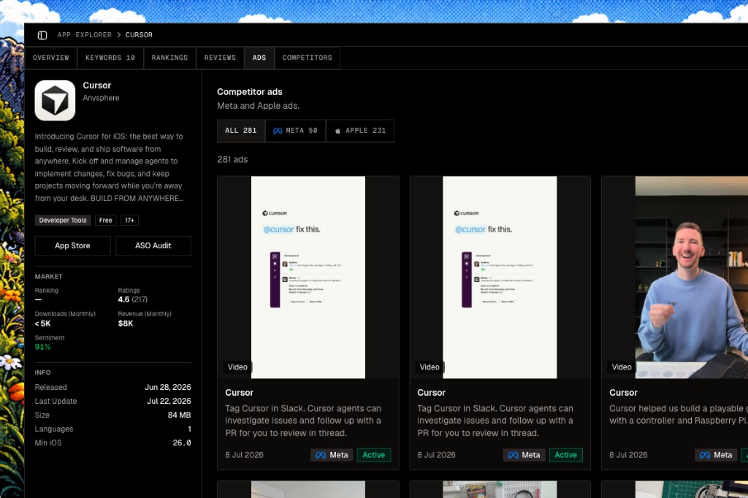Click the Competitor ads heading
Screen dimensions: 748x498
click(x=250, y=91)
